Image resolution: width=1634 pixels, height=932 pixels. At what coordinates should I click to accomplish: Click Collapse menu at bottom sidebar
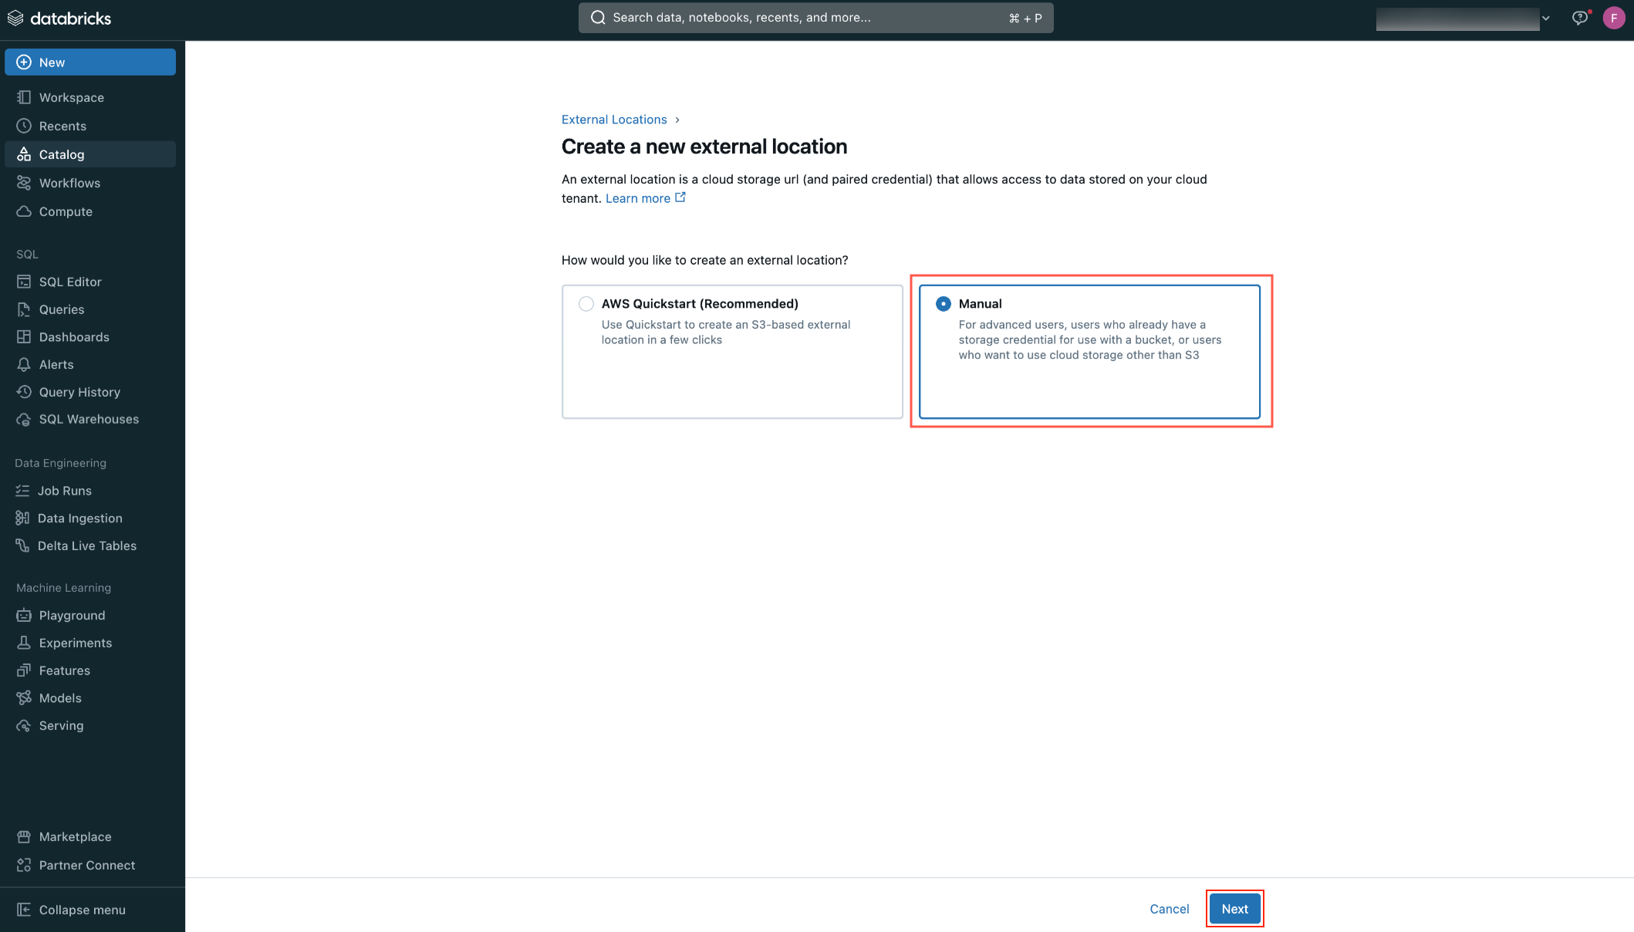(82, 908)
